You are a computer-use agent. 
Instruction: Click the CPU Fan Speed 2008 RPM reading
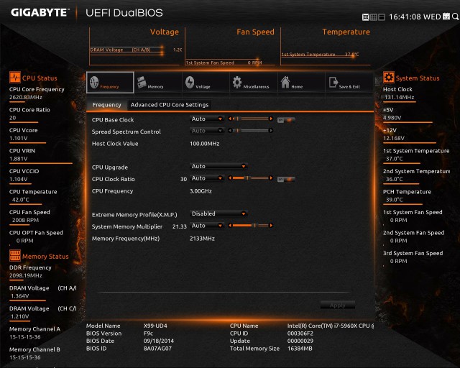click(x=25, y=220)
